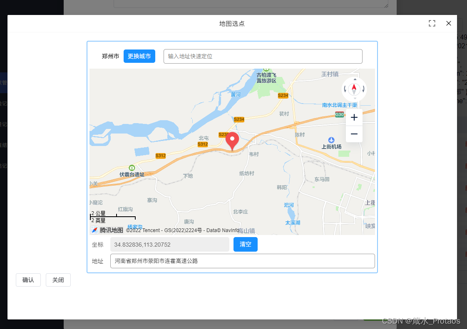
Task: Click the S234 road shield on the map
Action: click(283, 95)
